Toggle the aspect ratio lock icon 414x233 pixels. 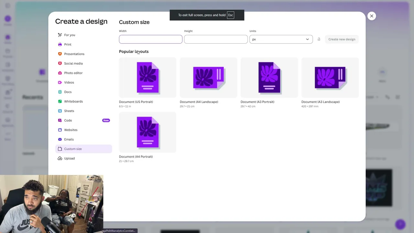coord(319,39)
